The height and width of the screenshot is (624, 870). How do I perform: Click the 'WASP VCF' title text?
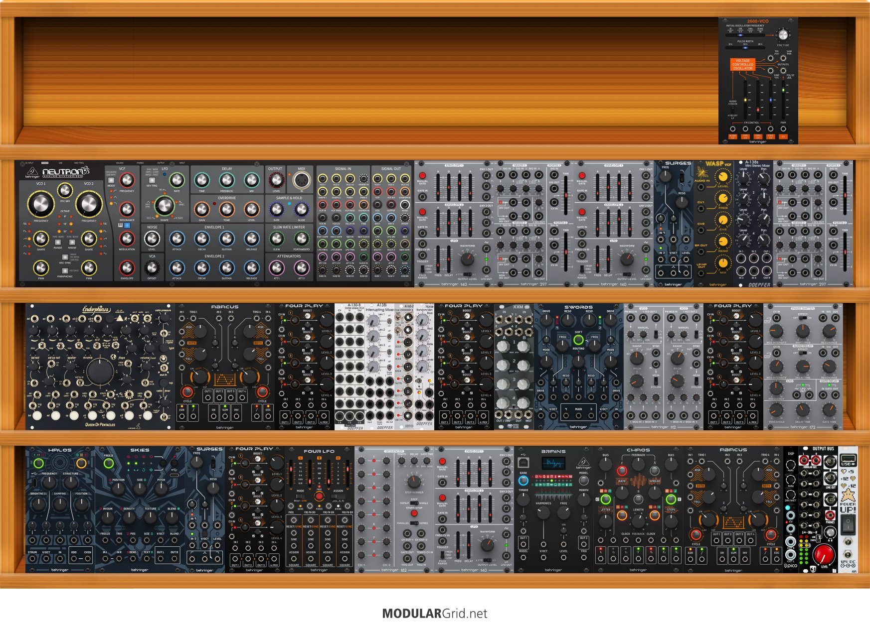click(718, 163)
